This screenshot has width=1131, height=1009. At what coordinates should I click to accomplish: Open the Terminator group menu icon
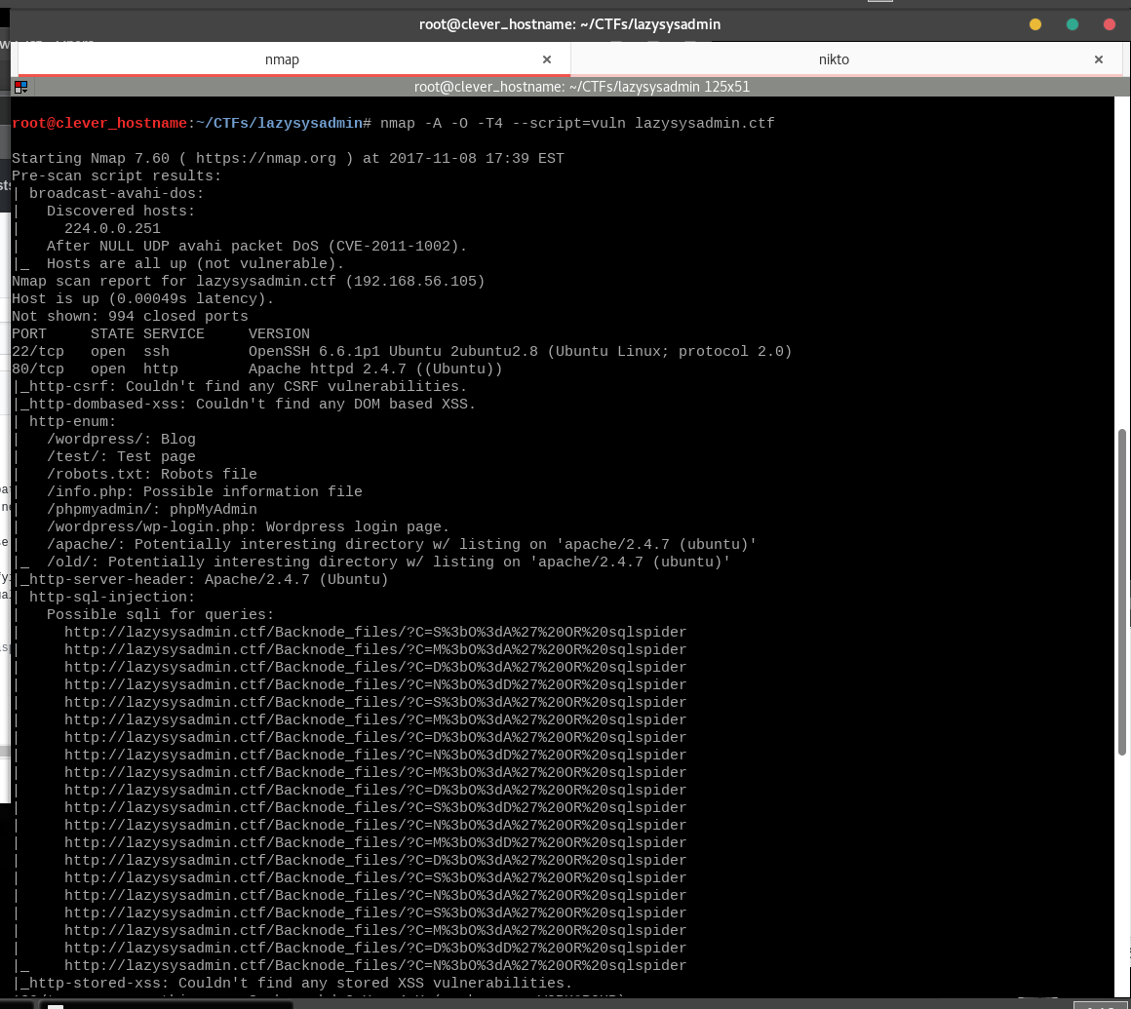pos(20,88)
